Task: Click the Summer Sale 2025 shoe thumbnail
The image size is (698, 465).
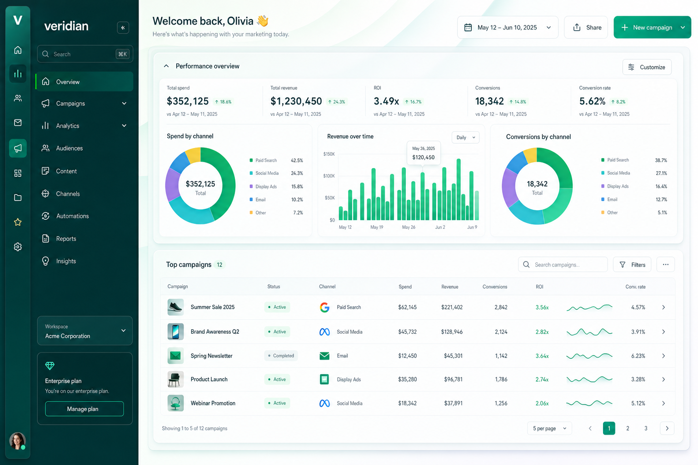Action: 175,307
